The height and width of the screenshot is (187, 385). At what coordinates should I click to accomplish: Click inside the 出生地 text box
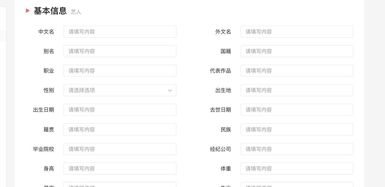point(297,90)
